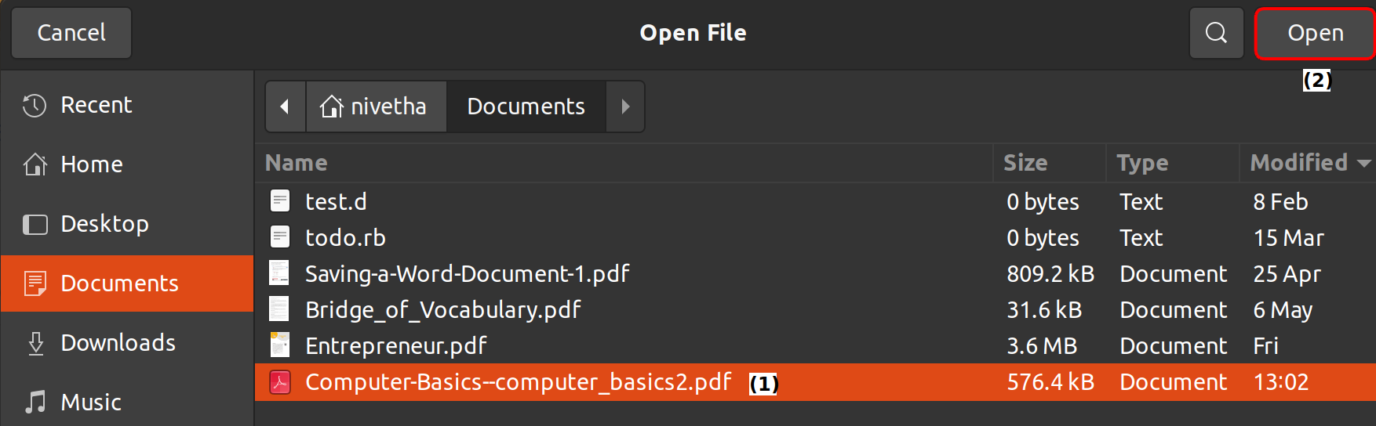This screenshot has width=1376, height=426.
Task: Sort the list by Size column
Action: [1025, 163]
